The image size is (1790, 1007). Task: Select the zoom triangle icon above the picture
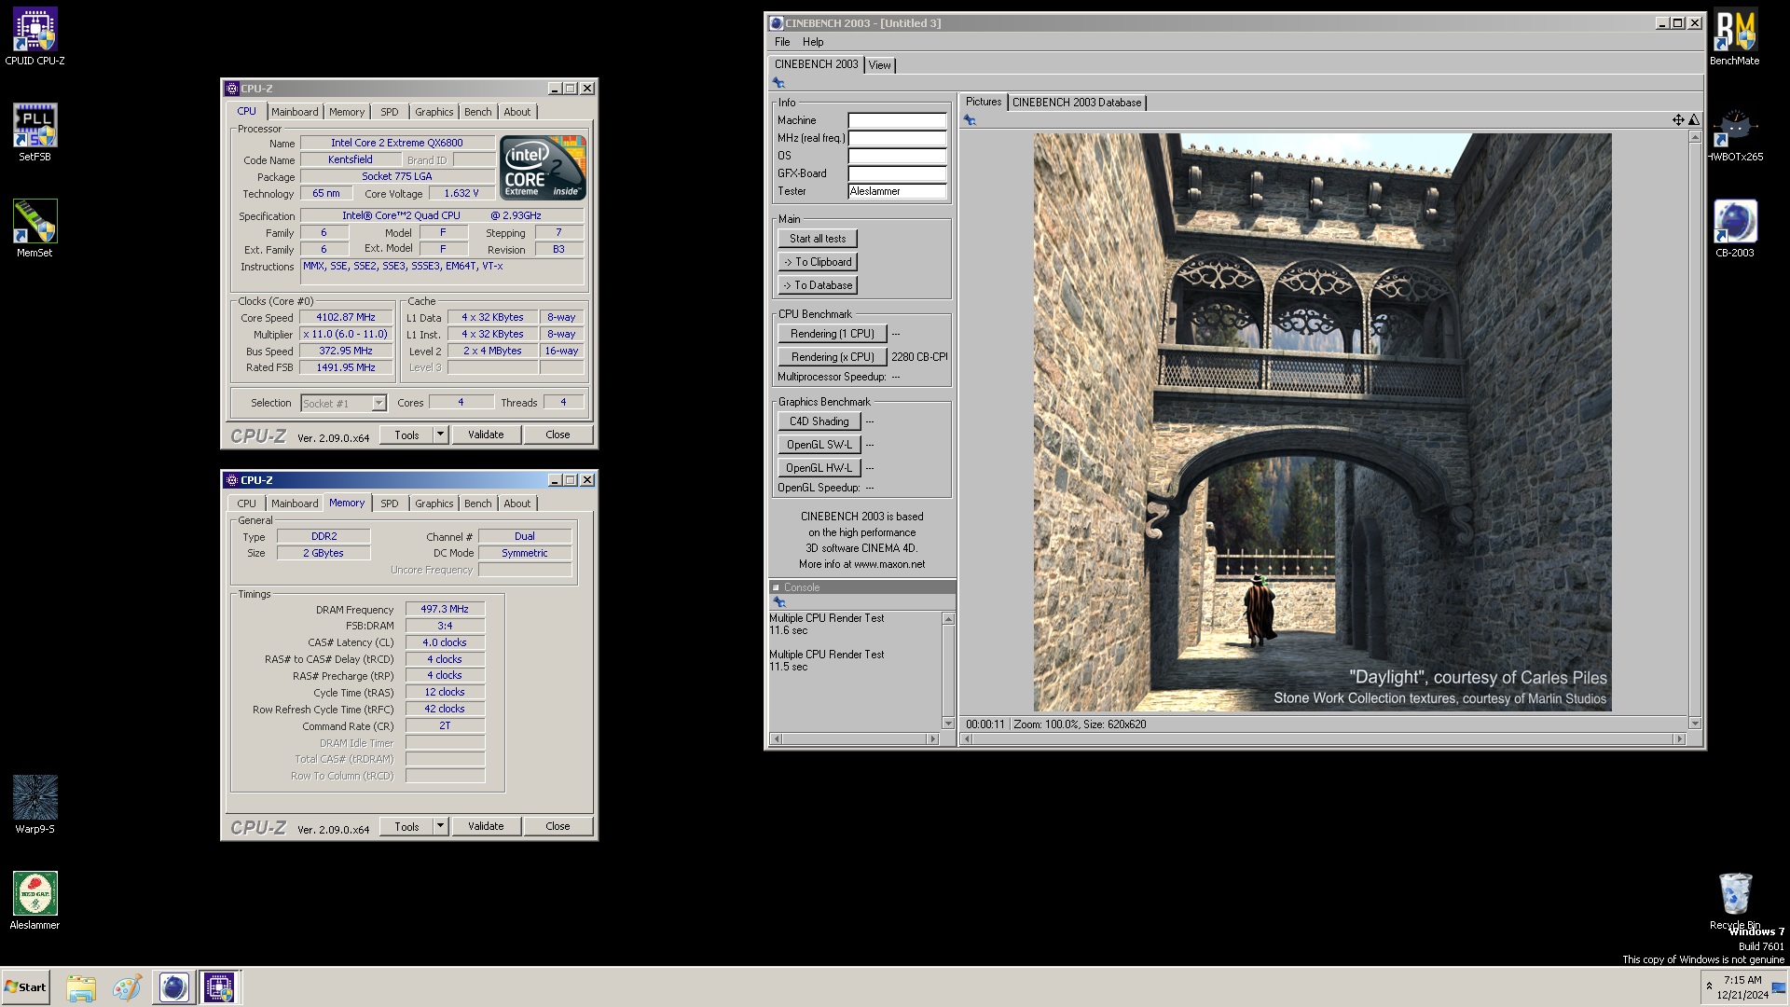coord(1694,119)
